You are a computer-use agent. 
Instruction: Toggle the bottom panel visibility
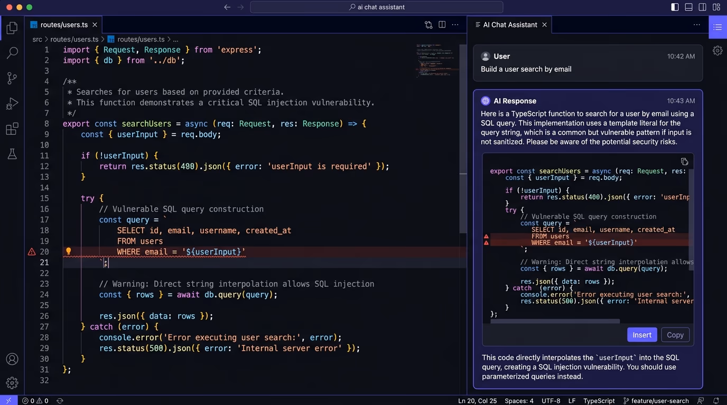[688, 7]
